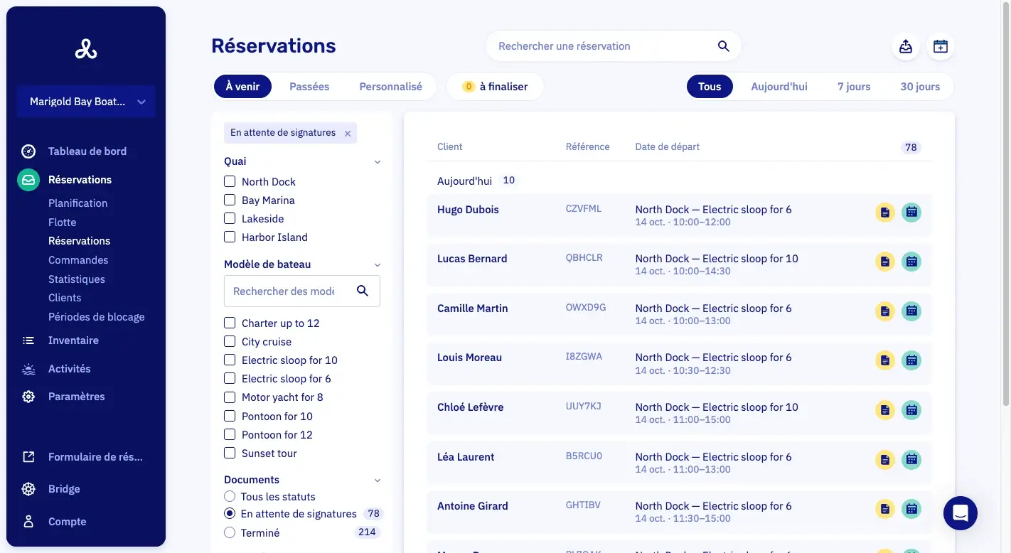Open calendar icon for Chloé Lefèvre
The height and width of the screenshot is (553, 1011).
click(x=911, y=410)
